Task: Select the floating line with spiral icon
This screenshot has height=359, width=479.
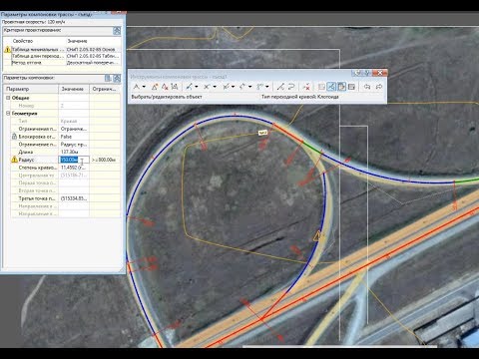Action: (x=226, y=87)
